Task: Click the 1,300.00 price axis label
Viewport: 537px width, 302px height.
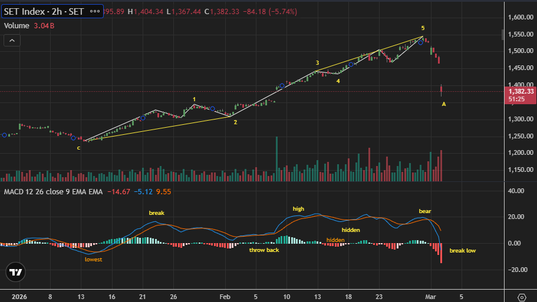Action: (520, 119)
